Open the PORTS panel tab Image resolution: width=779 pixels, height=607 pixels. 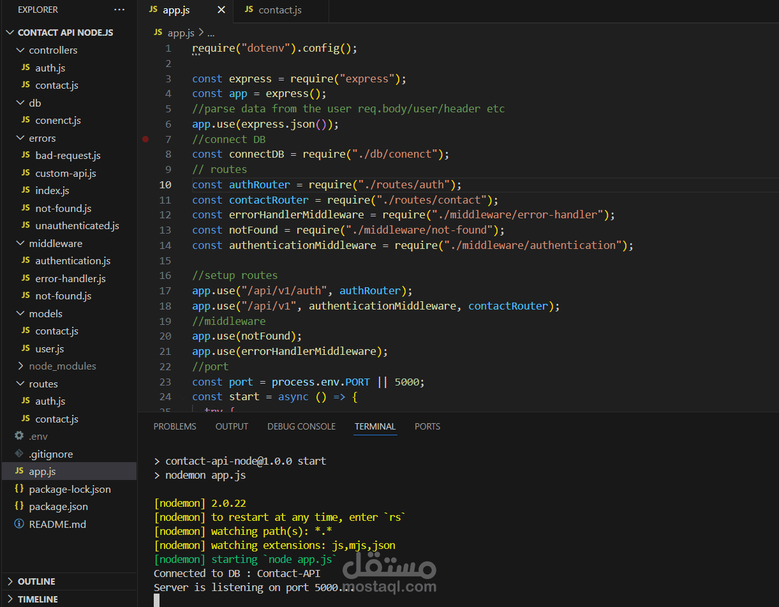427,426
